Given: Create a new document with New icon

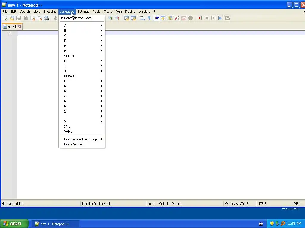Looking at the screenshot, I should 5,18.
